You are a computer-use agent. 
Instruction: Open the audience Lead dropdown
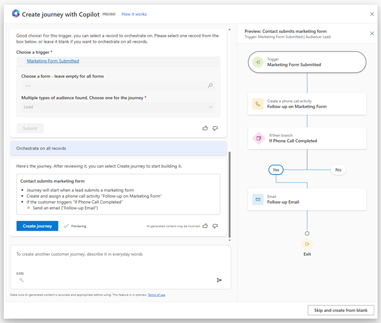(117, 107)
